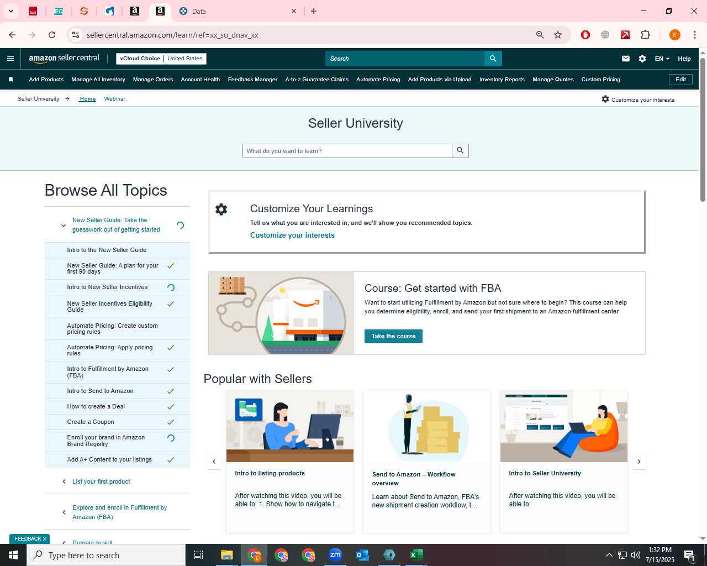
Task: Open the Chrome profile avatar E
Action: (674, 35)
